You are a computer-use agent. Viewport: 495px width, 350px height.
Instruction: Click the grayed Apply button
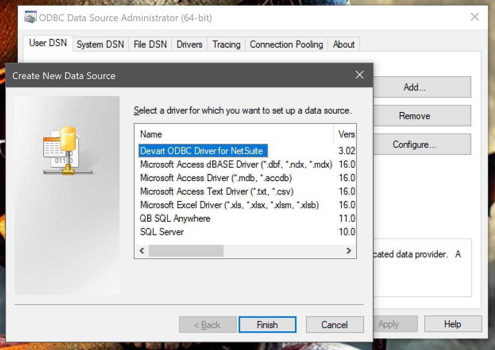point(395,324)
